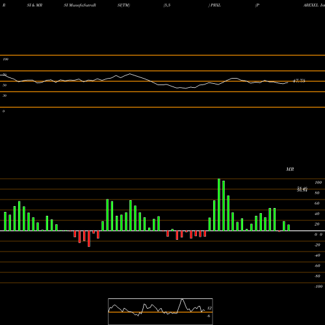The image size is (325, 325).
Task: Click the MR axis label -20
Action: click(317, 245)
